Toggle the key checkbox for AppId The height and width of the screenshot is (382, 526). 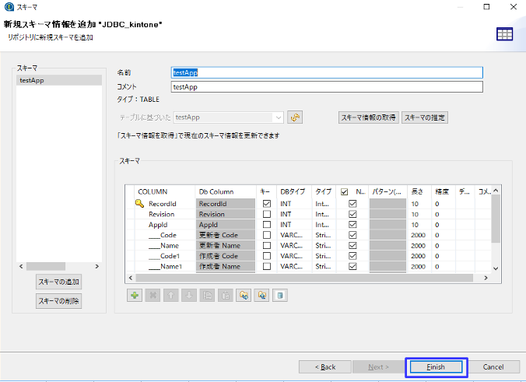[x=267, y=224]
